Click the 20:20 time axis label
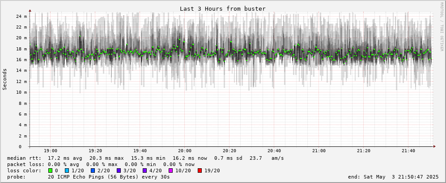This screenshot has width=446, height=183. pyautogui.click(x=229, y=151)
